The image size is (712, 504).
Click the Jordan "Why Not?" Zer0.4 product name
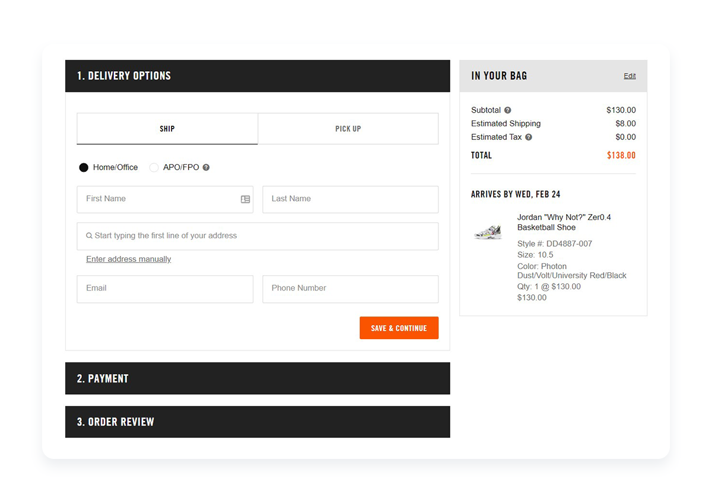pos(564,222)
